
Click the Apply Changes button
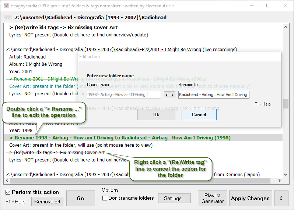tap(251, 198)
